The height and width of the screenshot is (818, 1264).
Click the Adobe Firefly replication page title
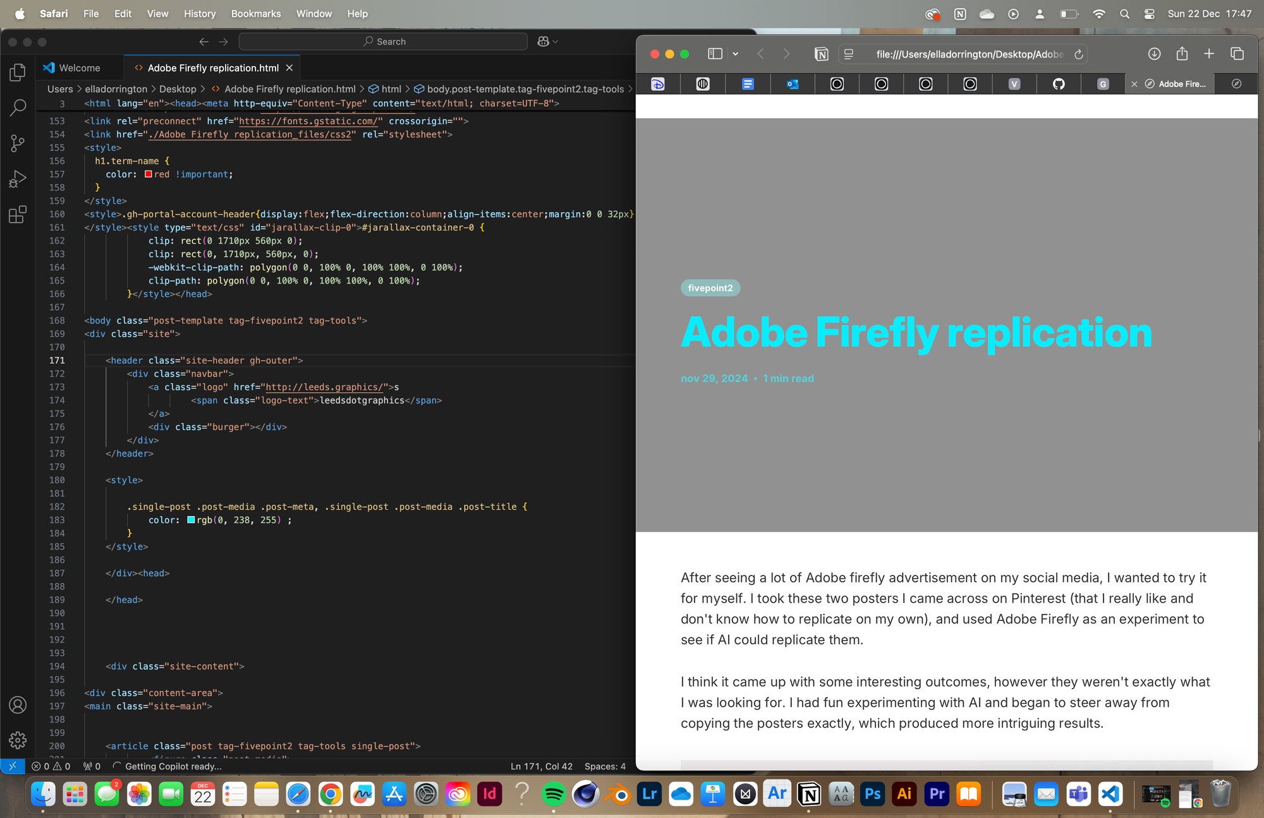(x=916, y=333)
